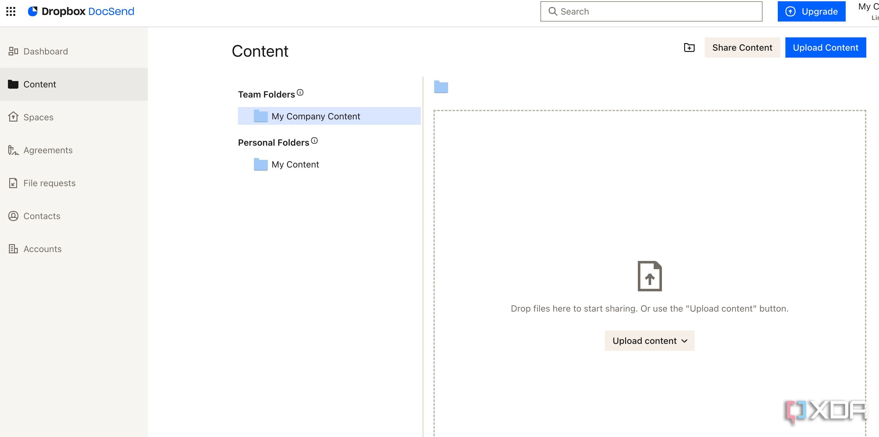Viewport: 879px width, 437px height.
Task: Open the Upload content dropdown
Action: tap(649, 341)
